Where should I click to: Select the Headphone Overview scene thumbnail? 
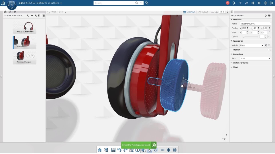(25, 27)
